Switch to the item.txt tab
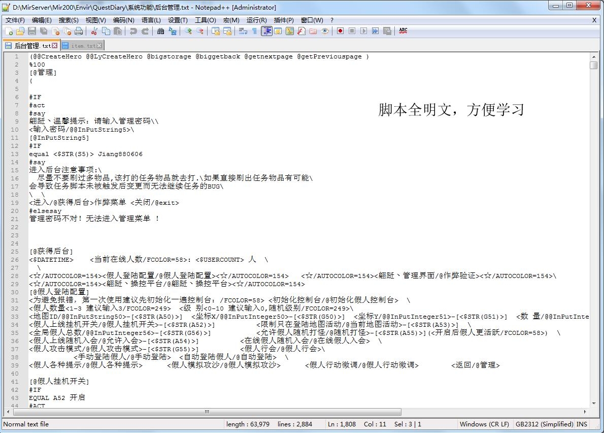 tap(83, 46)
